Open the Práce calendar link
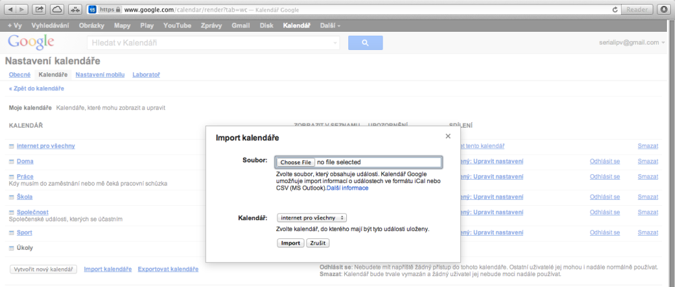The height and width of the screenshot is (287, 675). pos(25,177)
